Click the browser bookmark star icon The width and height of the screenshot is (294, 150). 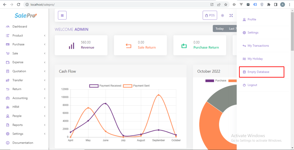coord(226,5)
